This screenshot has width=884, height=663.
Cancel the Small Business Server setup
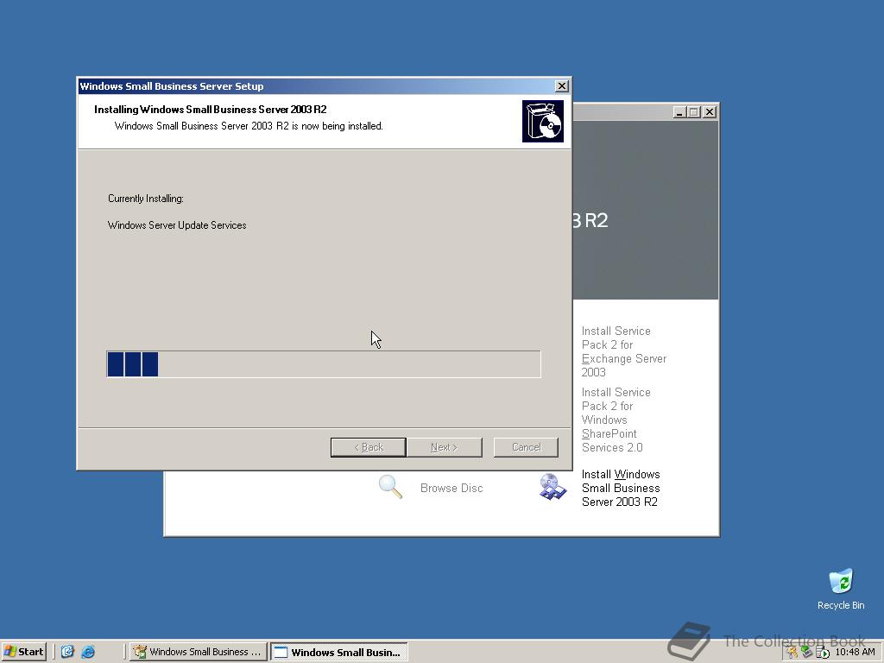[526, 447]
